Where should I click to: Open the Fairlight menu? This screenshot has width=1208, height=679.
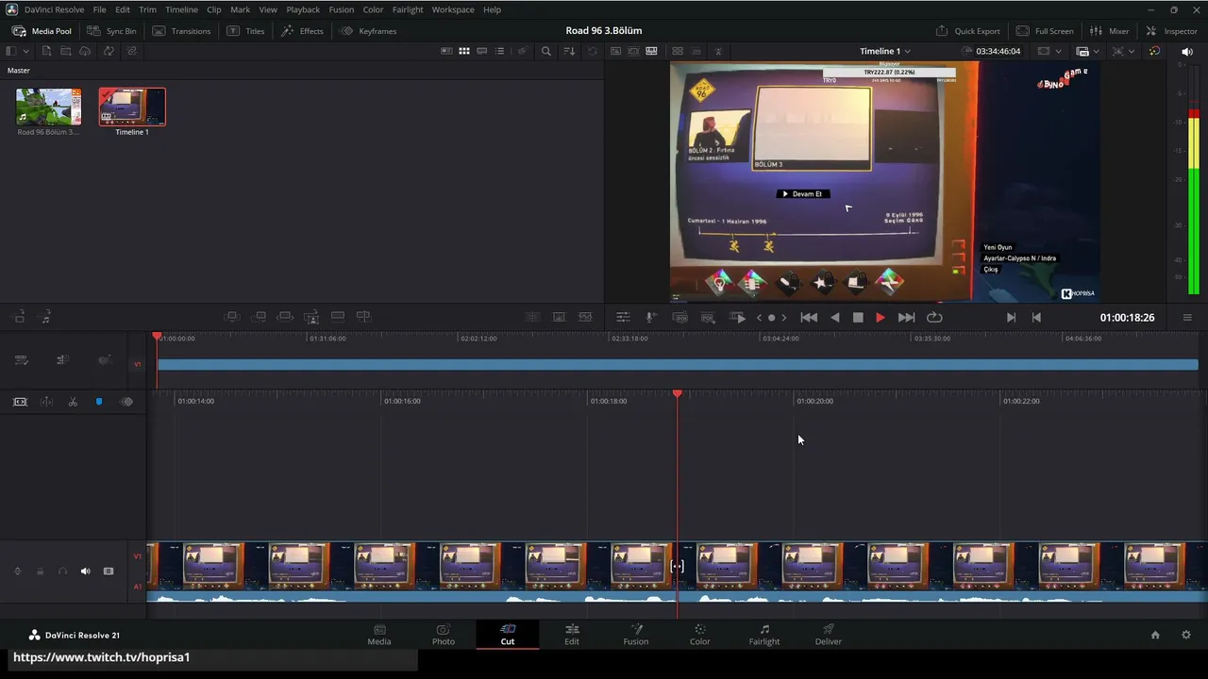click(x=408, y=9)
